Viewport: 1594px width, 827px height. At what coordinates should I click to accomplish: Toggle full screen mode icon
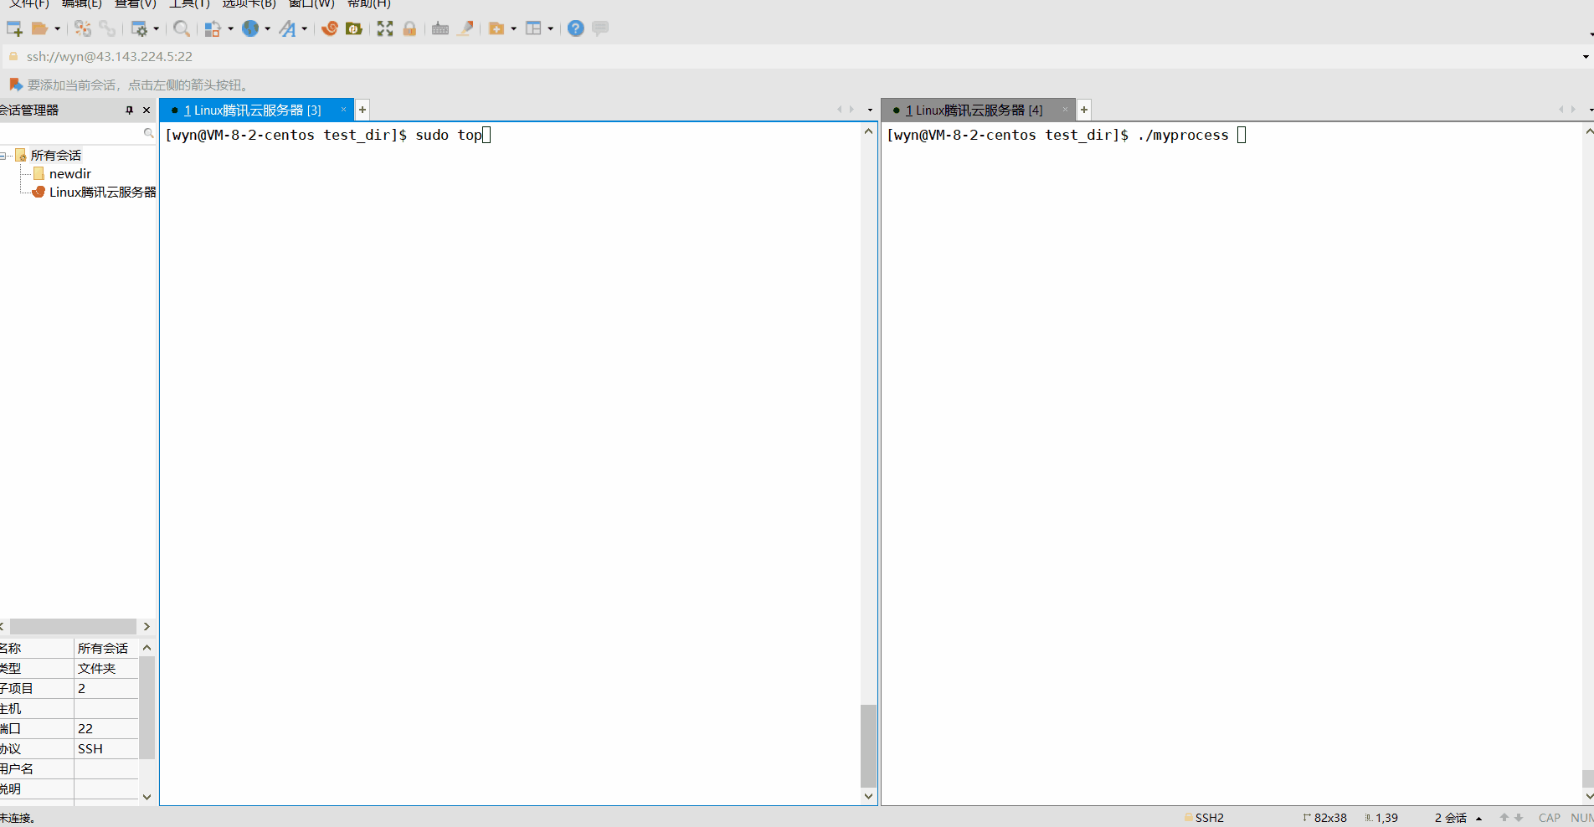click(385, 28)
